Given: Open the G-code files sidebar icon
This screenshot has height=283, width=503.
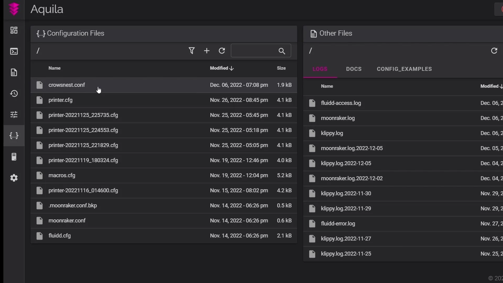Looking at the screenshot, I should 14,72.
